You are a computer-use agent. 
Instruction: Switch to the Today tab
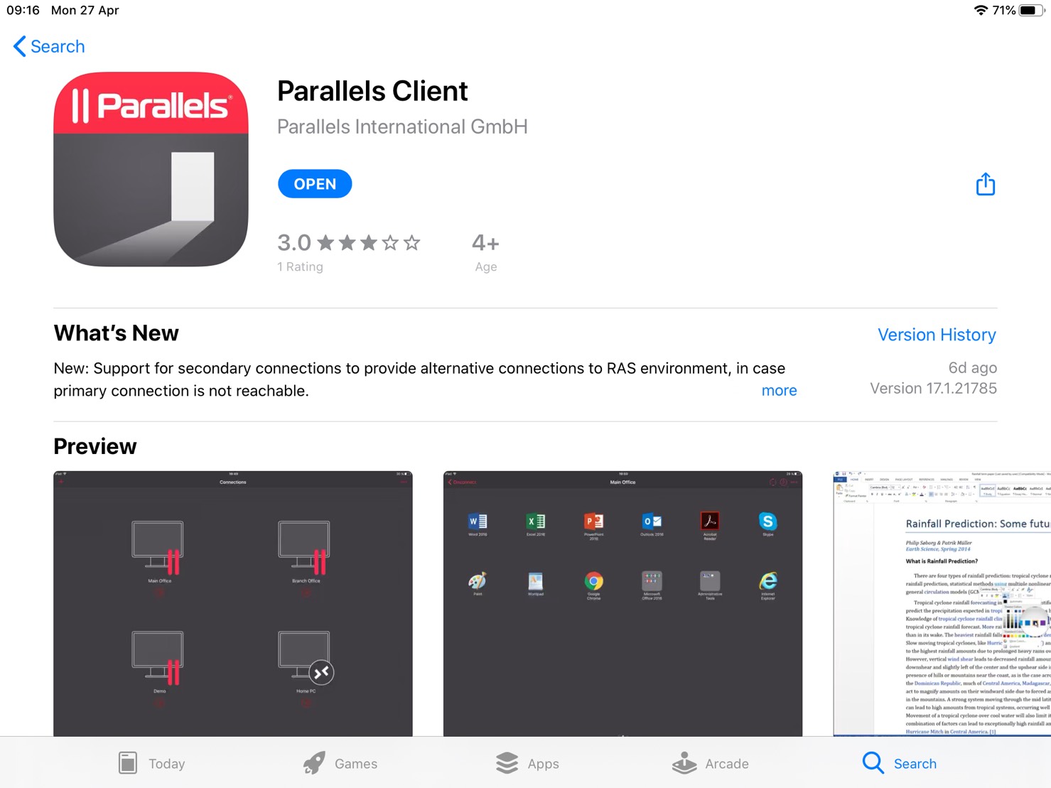(151, 763)
